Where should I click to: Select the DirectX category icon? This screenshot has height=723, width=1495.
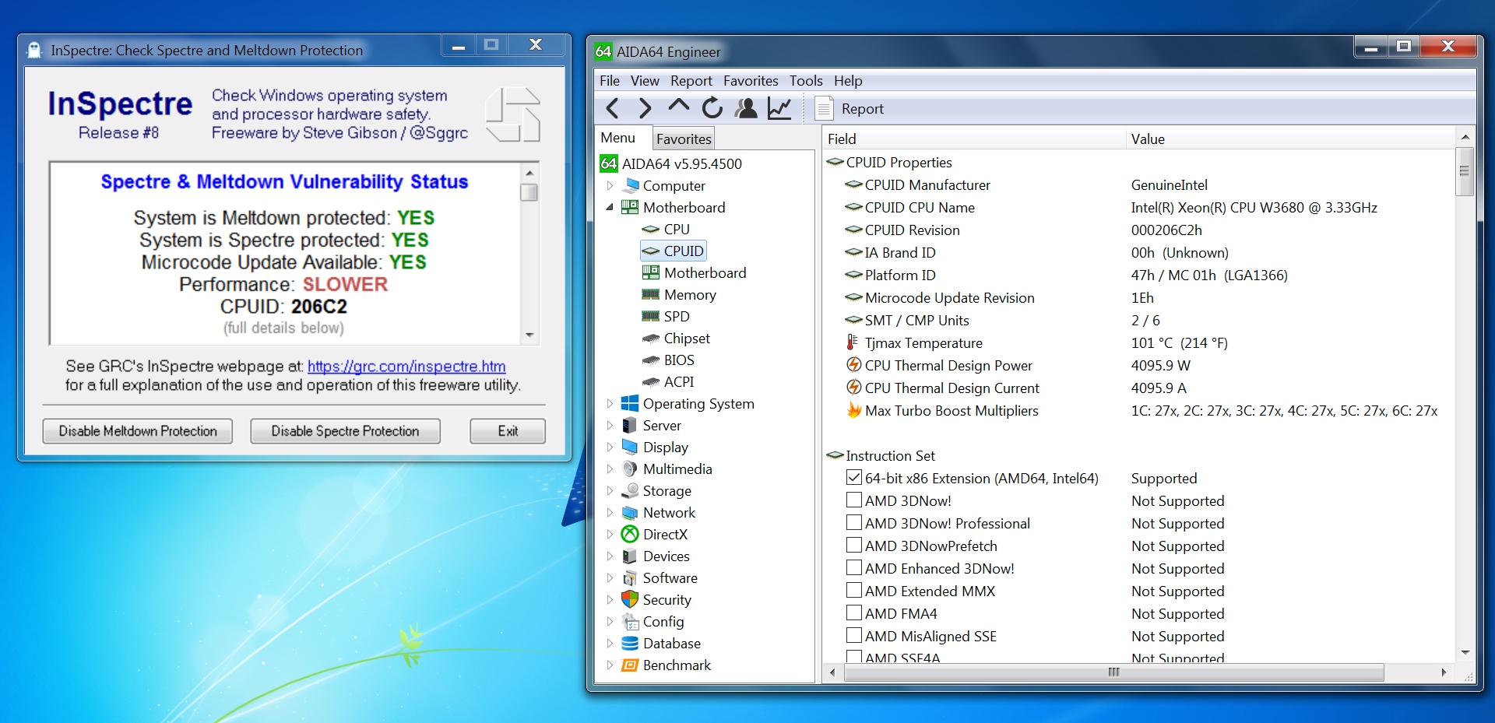(x=630, y=534)
